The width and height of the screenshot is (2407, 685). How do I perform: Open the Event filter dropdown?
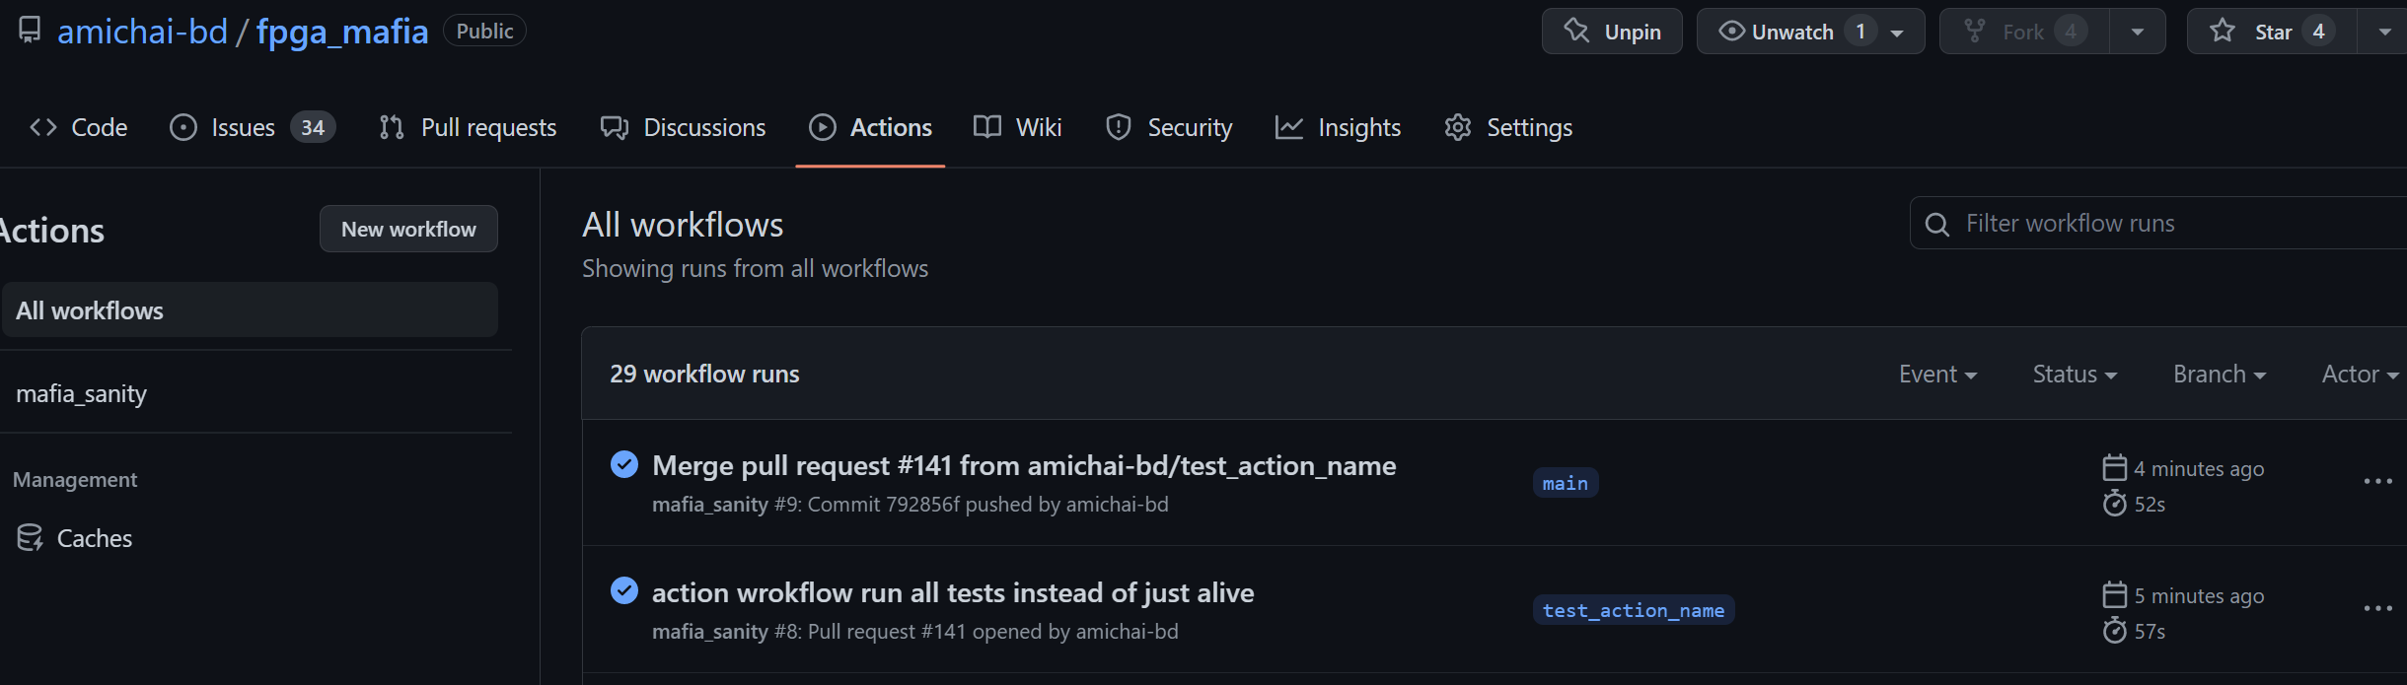click(x=1936, y=374)
